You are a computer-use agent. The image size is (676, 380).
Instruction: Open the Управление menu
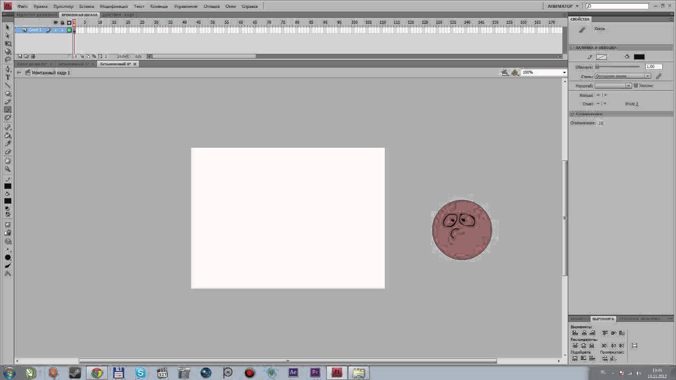[x=185, y=6]
